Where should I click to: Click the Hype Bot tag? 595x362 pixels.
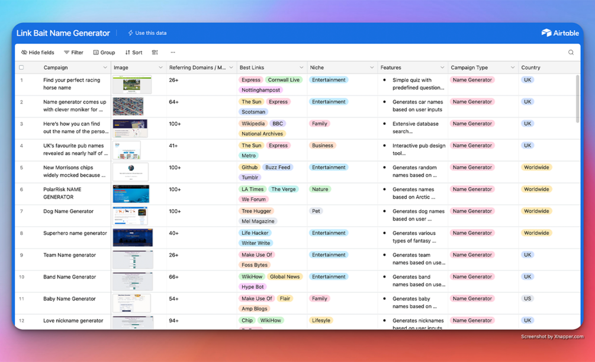click(x=253, y=287)
